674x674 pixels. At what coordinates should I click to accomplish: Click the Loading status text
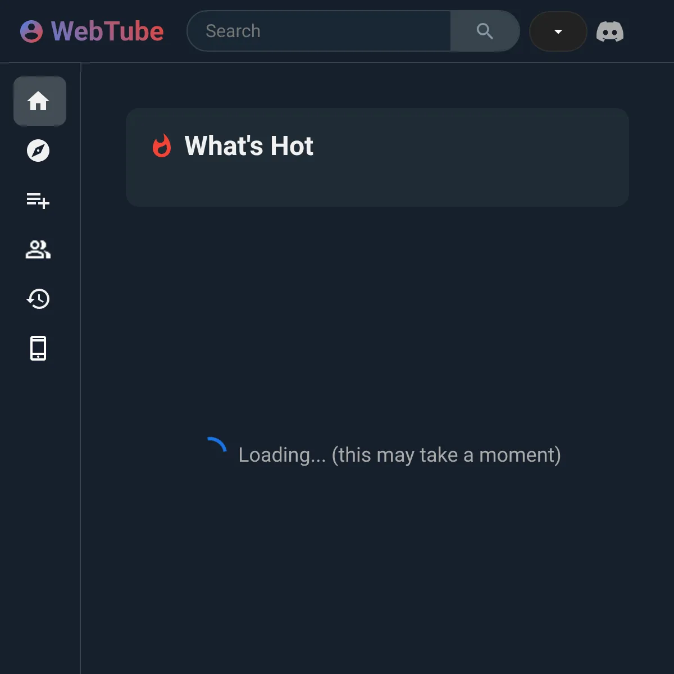[x=399, y=455]
